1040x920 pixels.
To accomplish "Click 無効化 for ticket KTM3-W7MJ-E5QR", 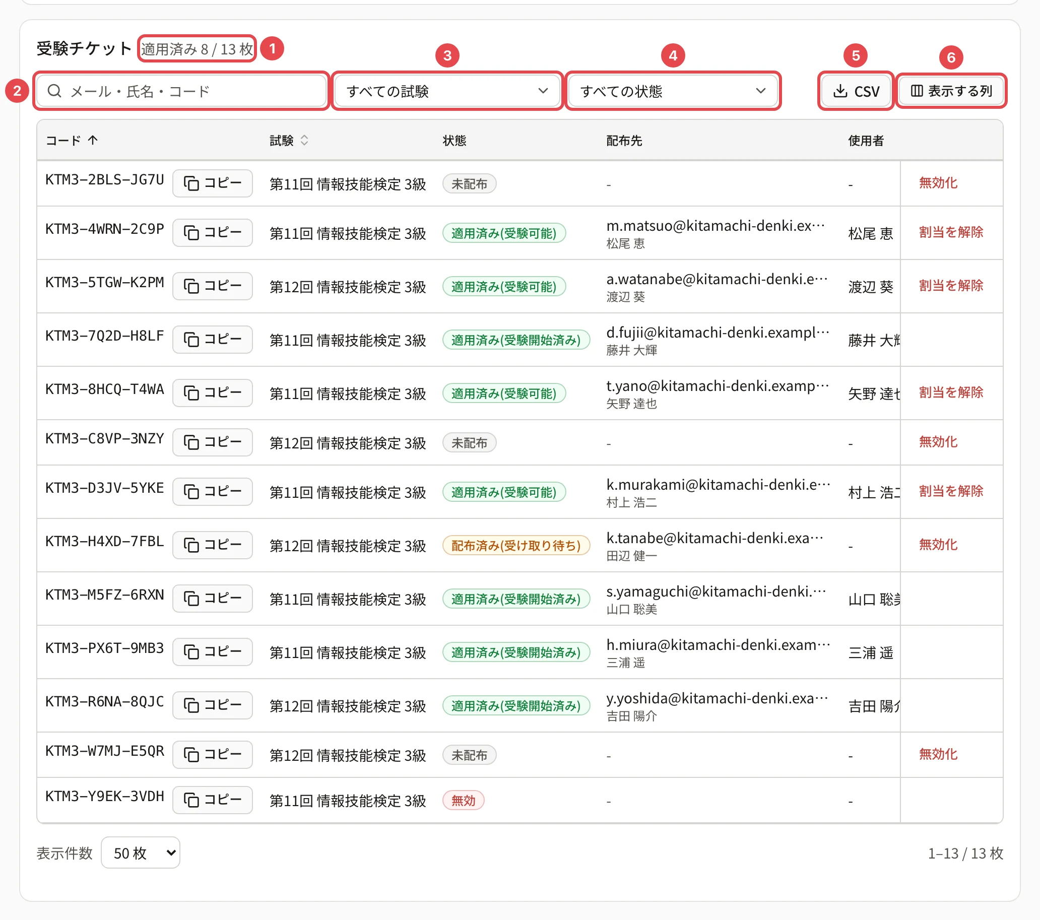I will click(938, 755).
